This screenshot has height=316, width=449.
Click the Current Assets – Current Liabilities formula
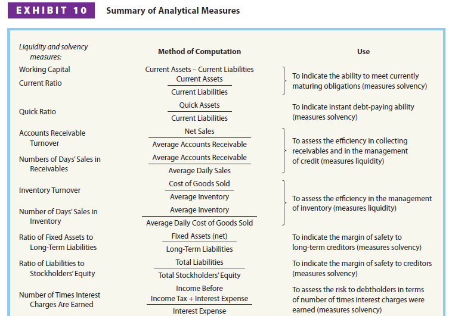point(199,70)
